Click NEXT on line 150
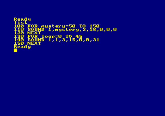Viewport: 165px width, 116px height. pos(34,43)
